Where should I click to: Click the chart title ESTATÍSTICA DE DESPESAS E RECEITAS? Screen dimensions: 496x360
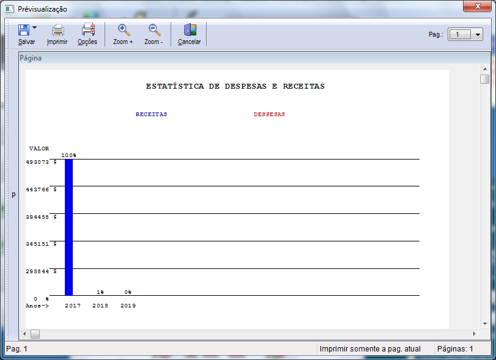[x=235, y=86]
